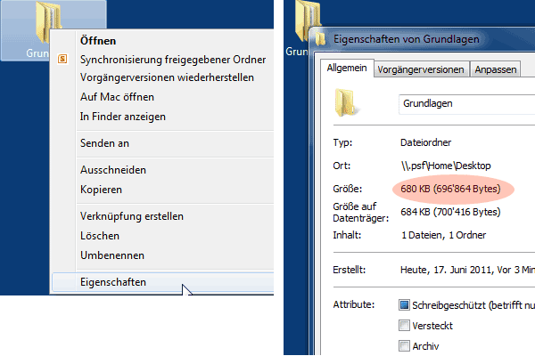Screen dimensions: 535x356
Task: Open the Anpassen tab
Action: click(x=493, y=69)
